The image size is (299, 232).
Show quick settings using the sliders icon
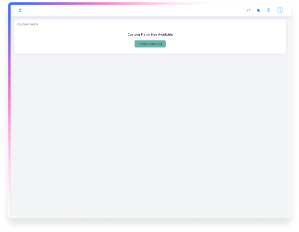click(249, 10)
